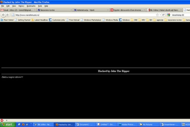Click the narodnimuzej.rs URL address field

click(x=85, y=15)
